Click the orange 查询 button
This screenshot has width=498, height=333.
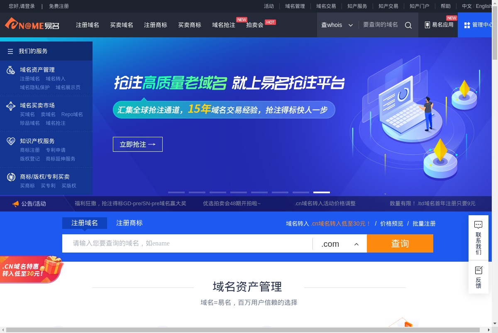click(x=400, y=243)
